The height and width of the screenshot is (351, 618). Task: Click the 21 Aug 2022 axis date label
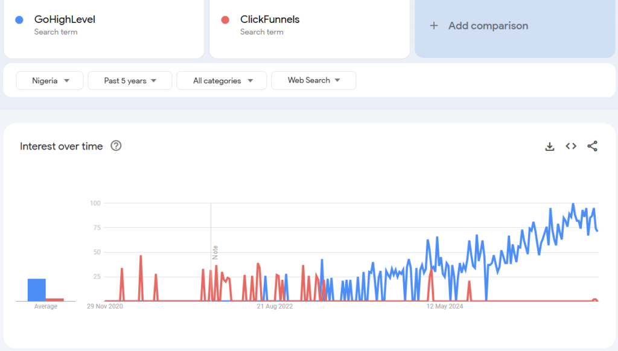(275, 306)
